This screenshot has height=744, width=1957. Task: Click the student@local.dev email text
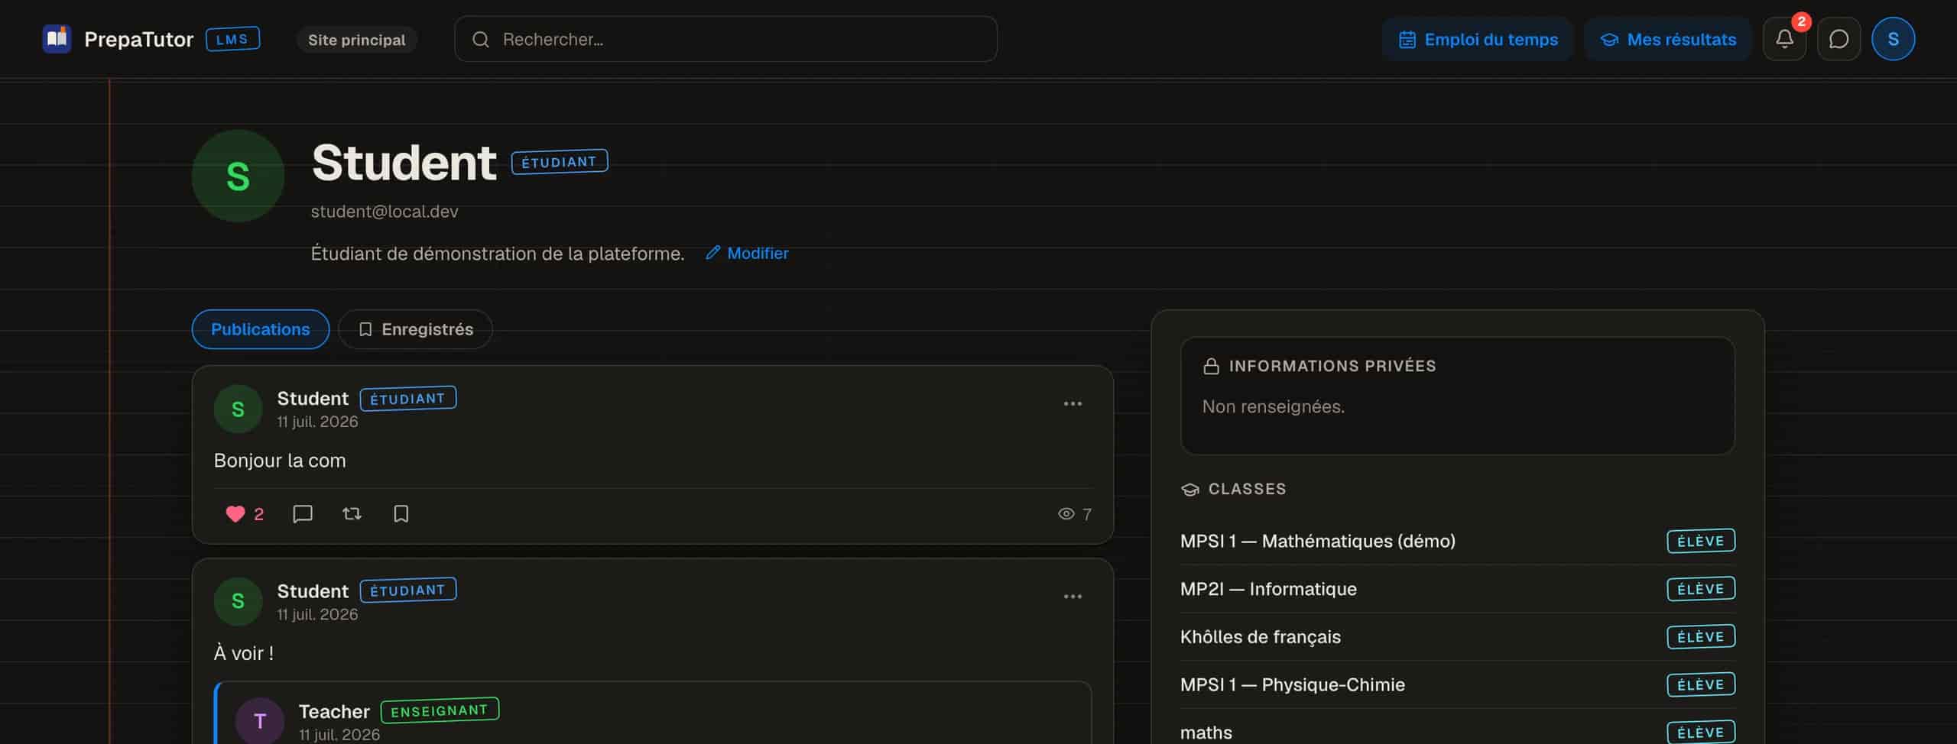(385, 212)
